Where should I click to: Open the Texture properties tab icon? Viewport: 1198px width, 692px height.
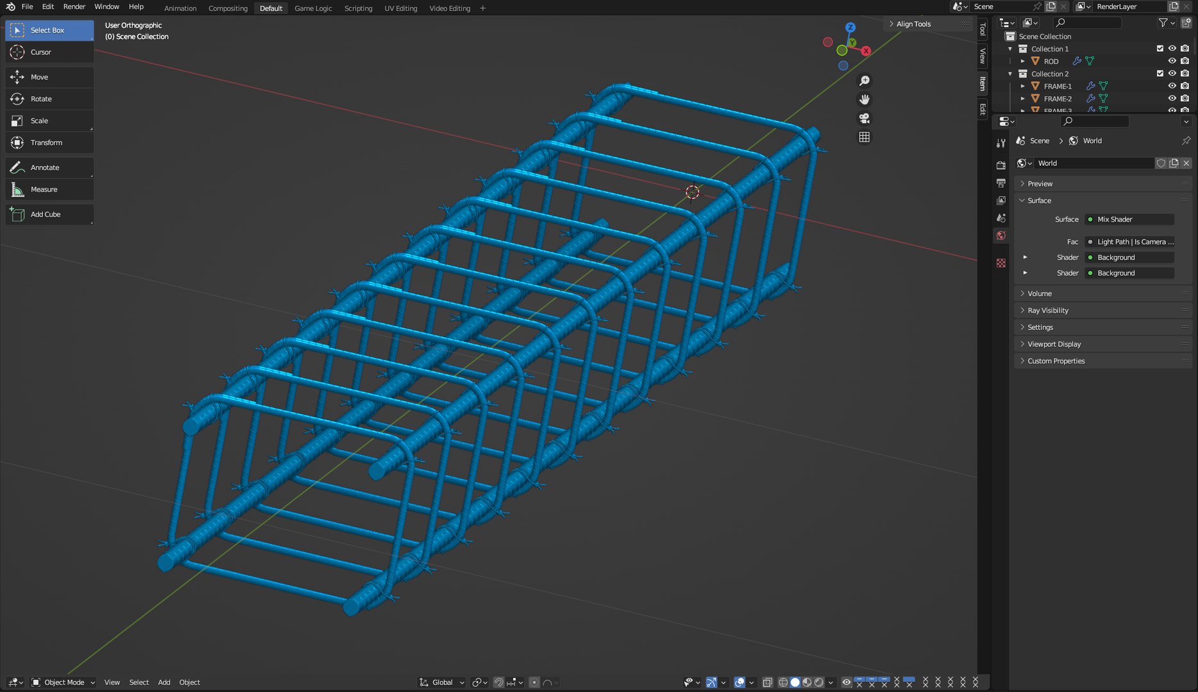click(x=1001, y=263)
